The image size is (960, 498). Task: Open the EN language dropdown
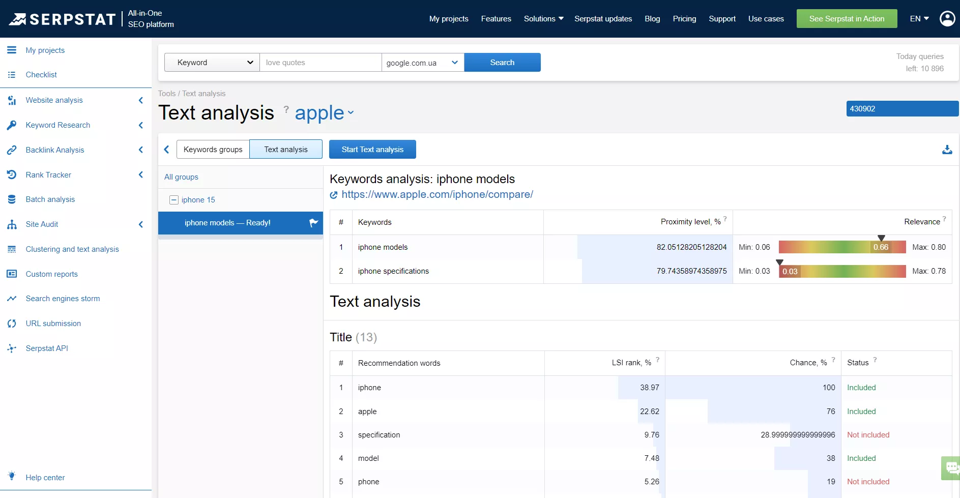point(919,19)
